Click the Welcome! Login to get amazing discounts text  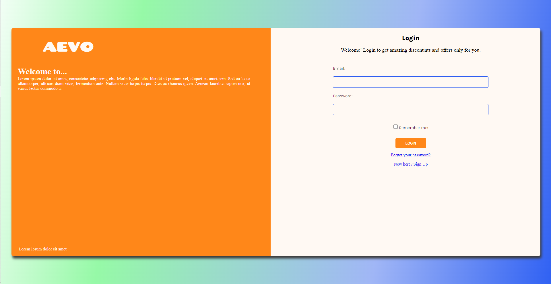point(410,50)
